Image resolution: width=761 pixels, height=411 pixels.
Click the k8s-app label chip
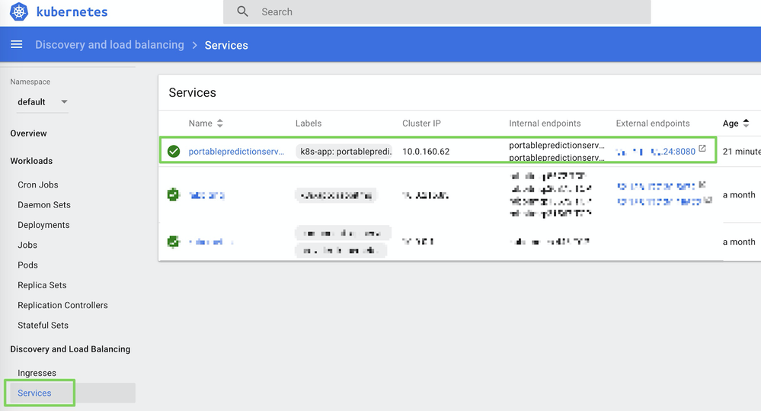coord(346,152)
